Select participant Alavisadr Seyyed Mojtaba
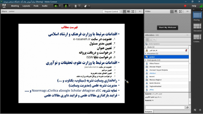 tap(167, 70)
